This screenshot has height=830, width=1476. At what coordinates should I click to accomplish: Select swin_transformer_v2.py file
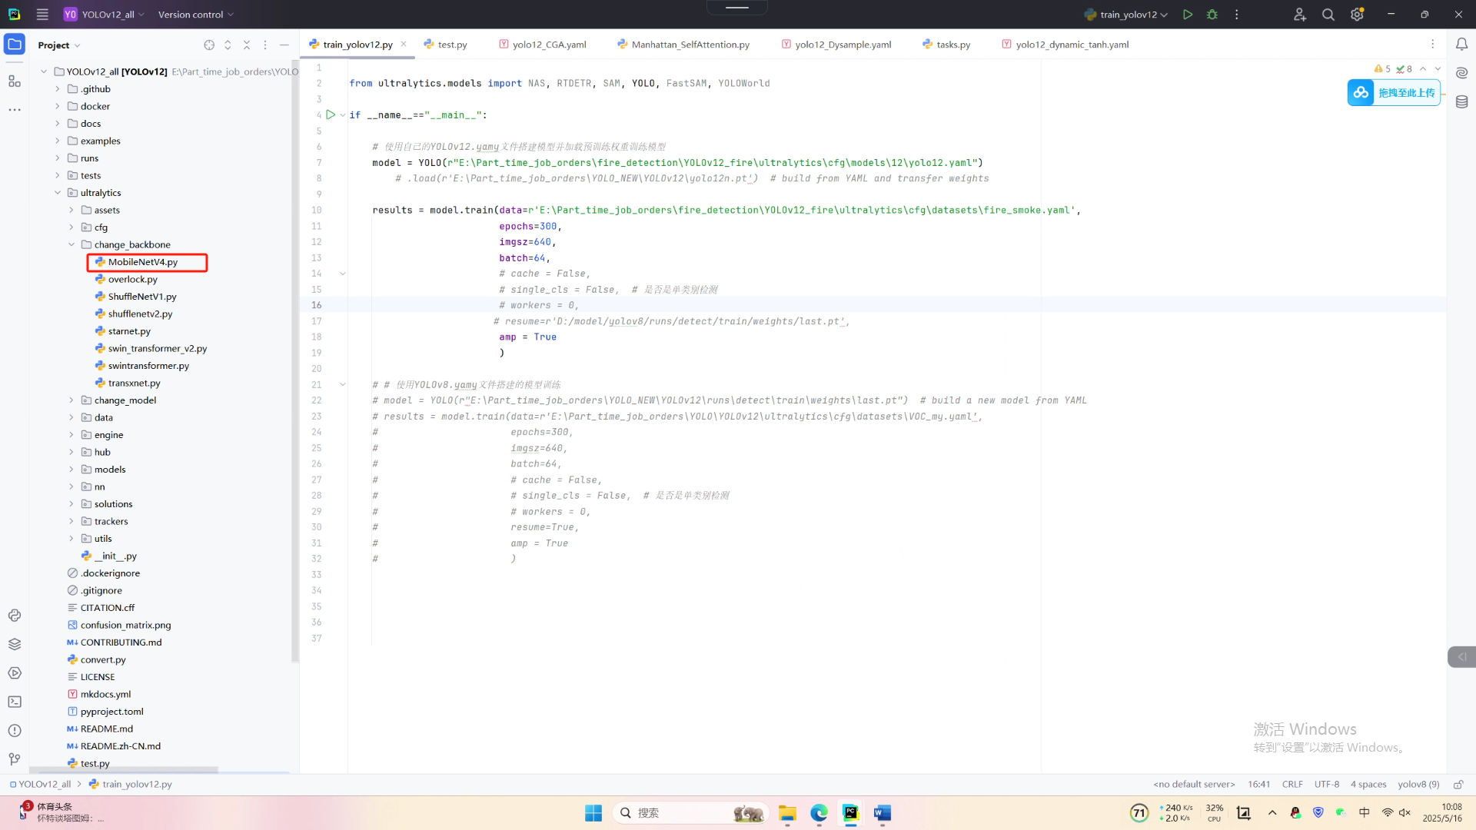pos(158,349)
